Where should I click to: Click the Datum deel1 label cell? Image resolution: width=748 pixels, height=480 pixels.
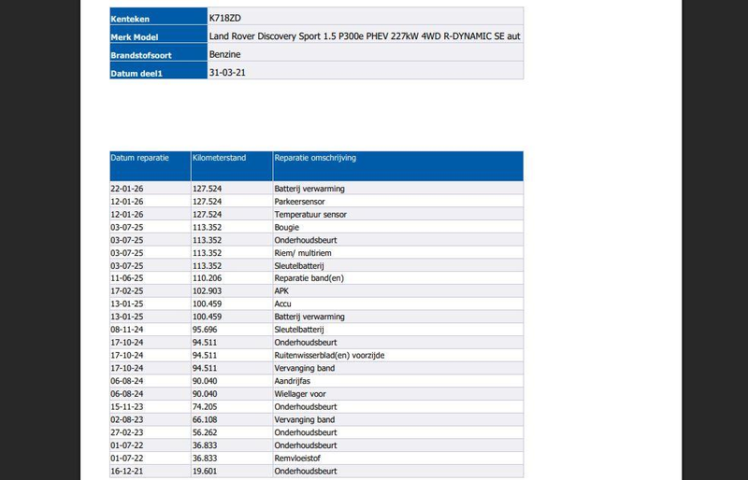point(158,71)
